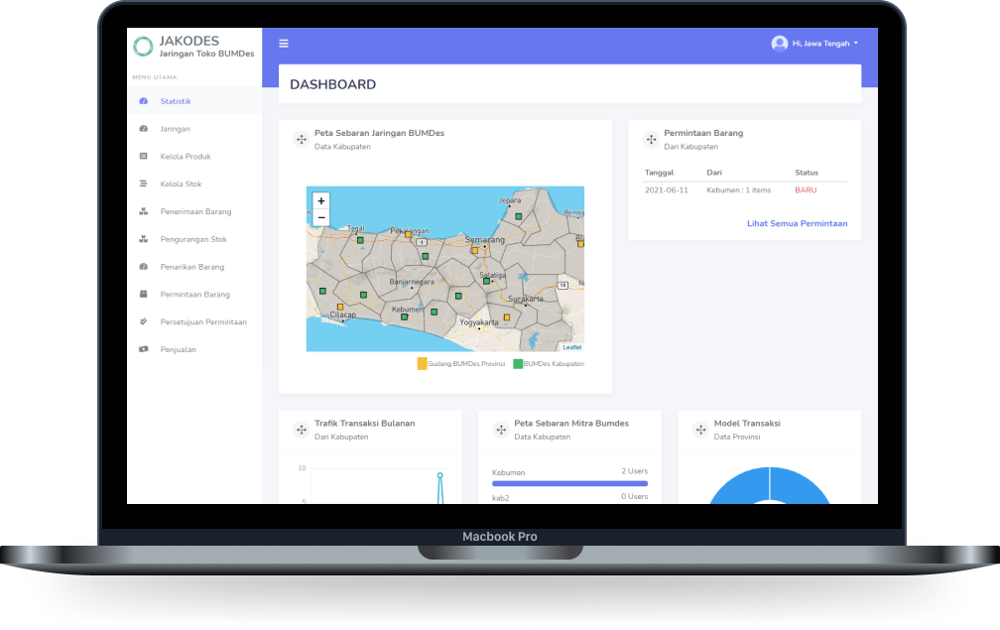Click move icon on Peta Sebaran Mitra card
The height and width of the screenshot is (630, 1000).
pyautogui.click(x=501, y=430)
